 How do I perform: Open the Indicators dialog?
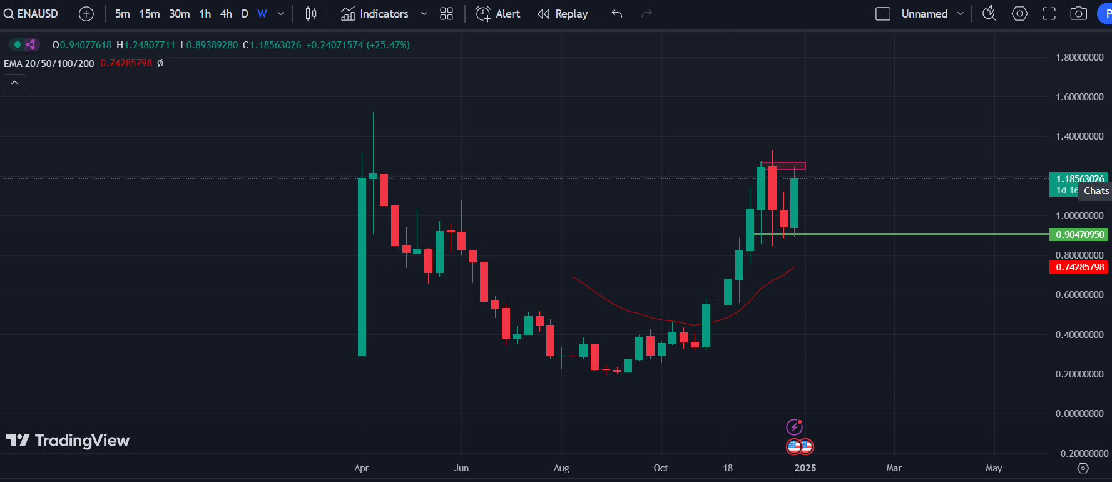375,14
